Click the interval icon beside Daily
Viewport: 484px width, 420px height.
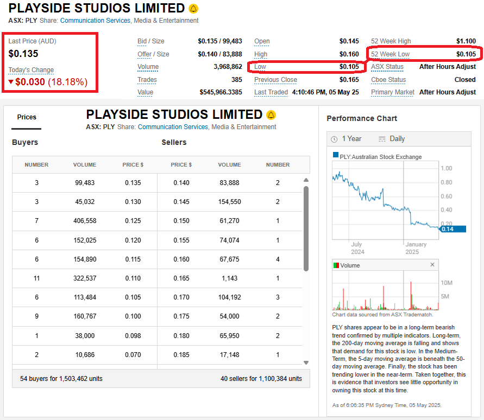[382, 139]
